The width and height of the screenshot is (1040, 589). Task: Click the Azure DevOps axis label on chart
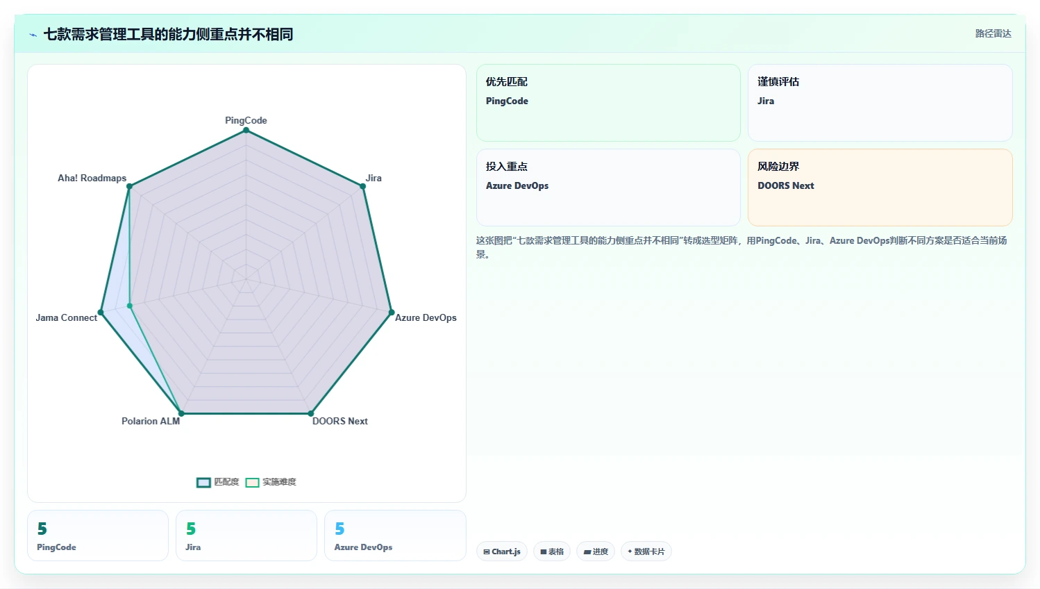point(426,318)
